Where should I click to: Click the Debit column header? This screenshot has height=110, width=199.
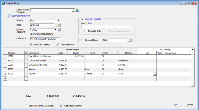[60, 53]
